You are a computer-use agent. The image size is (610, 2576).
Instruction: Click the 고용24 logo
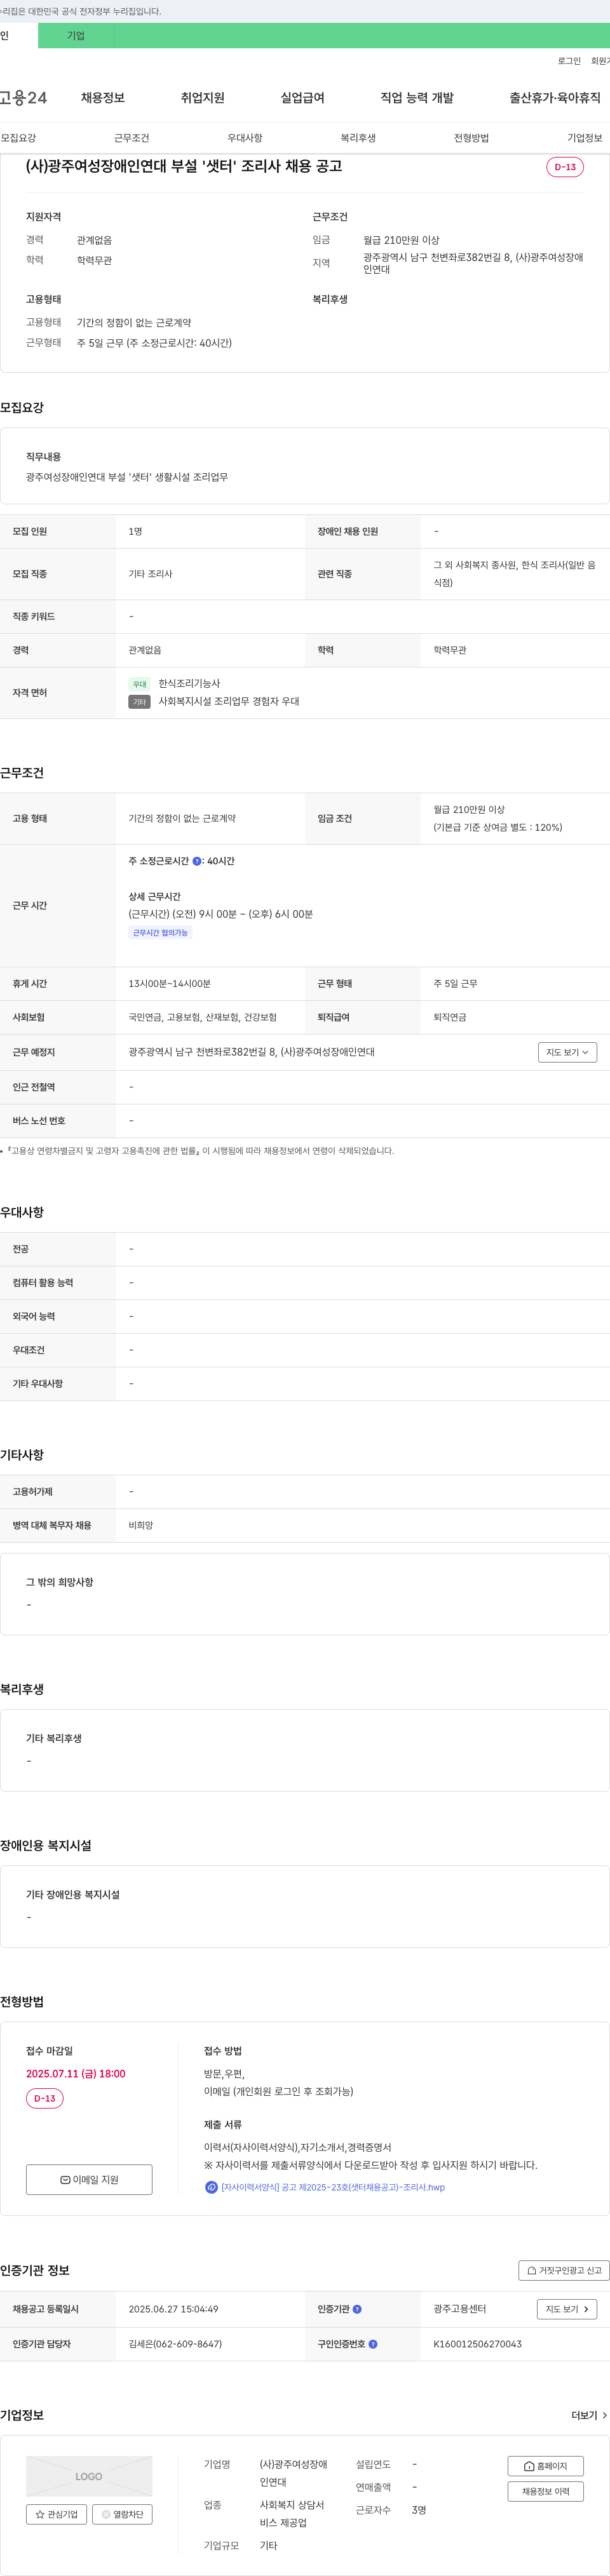(x=23, y=97)
